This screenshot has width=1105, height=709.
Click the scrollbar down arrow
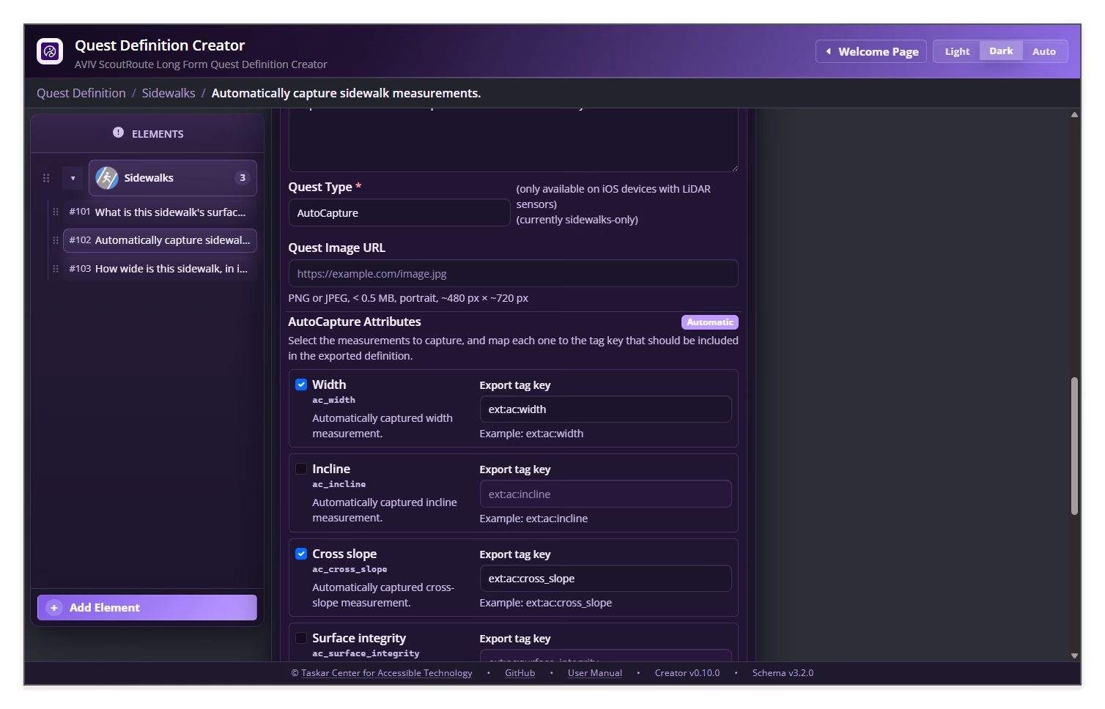tap(1074, 656)
